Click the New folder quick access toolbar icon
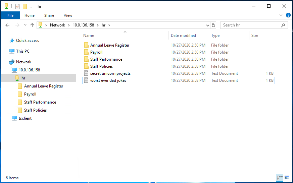293x183 pixels. pos(25,6)
